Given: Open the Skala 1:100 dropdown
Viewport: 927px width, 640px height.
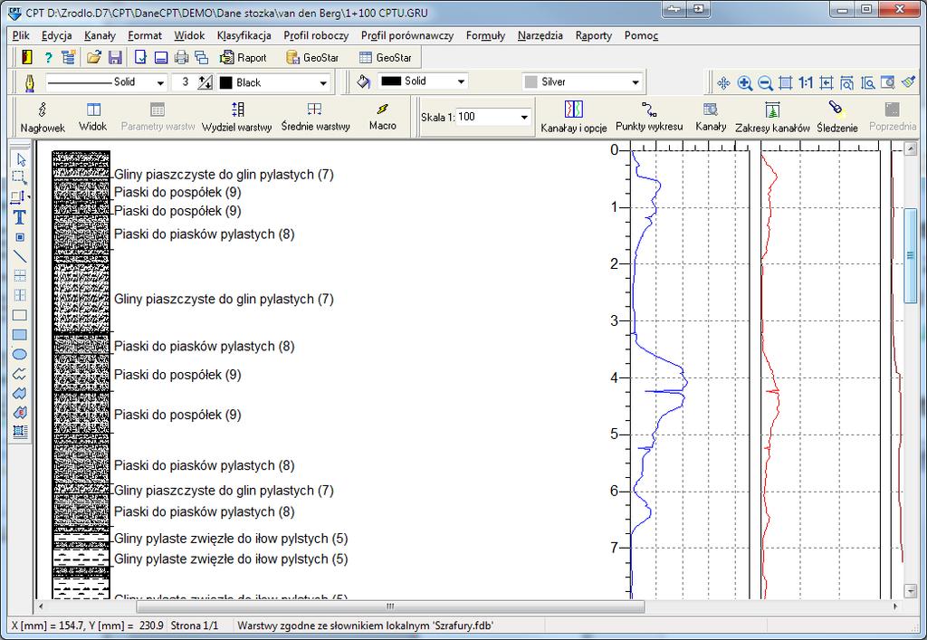Looking at the screenshot, I should click(524, 117).
